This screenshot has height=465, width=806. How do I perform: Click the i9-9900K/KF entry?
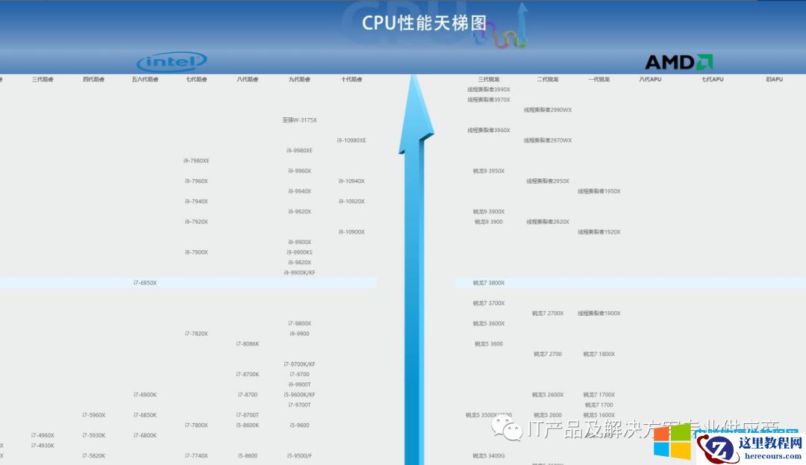tap(300, 273)
